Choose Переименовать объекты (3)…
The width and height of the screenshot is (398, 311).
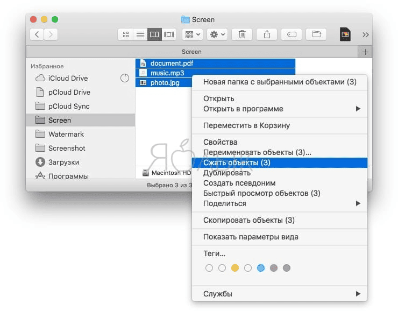pos(280,152)
